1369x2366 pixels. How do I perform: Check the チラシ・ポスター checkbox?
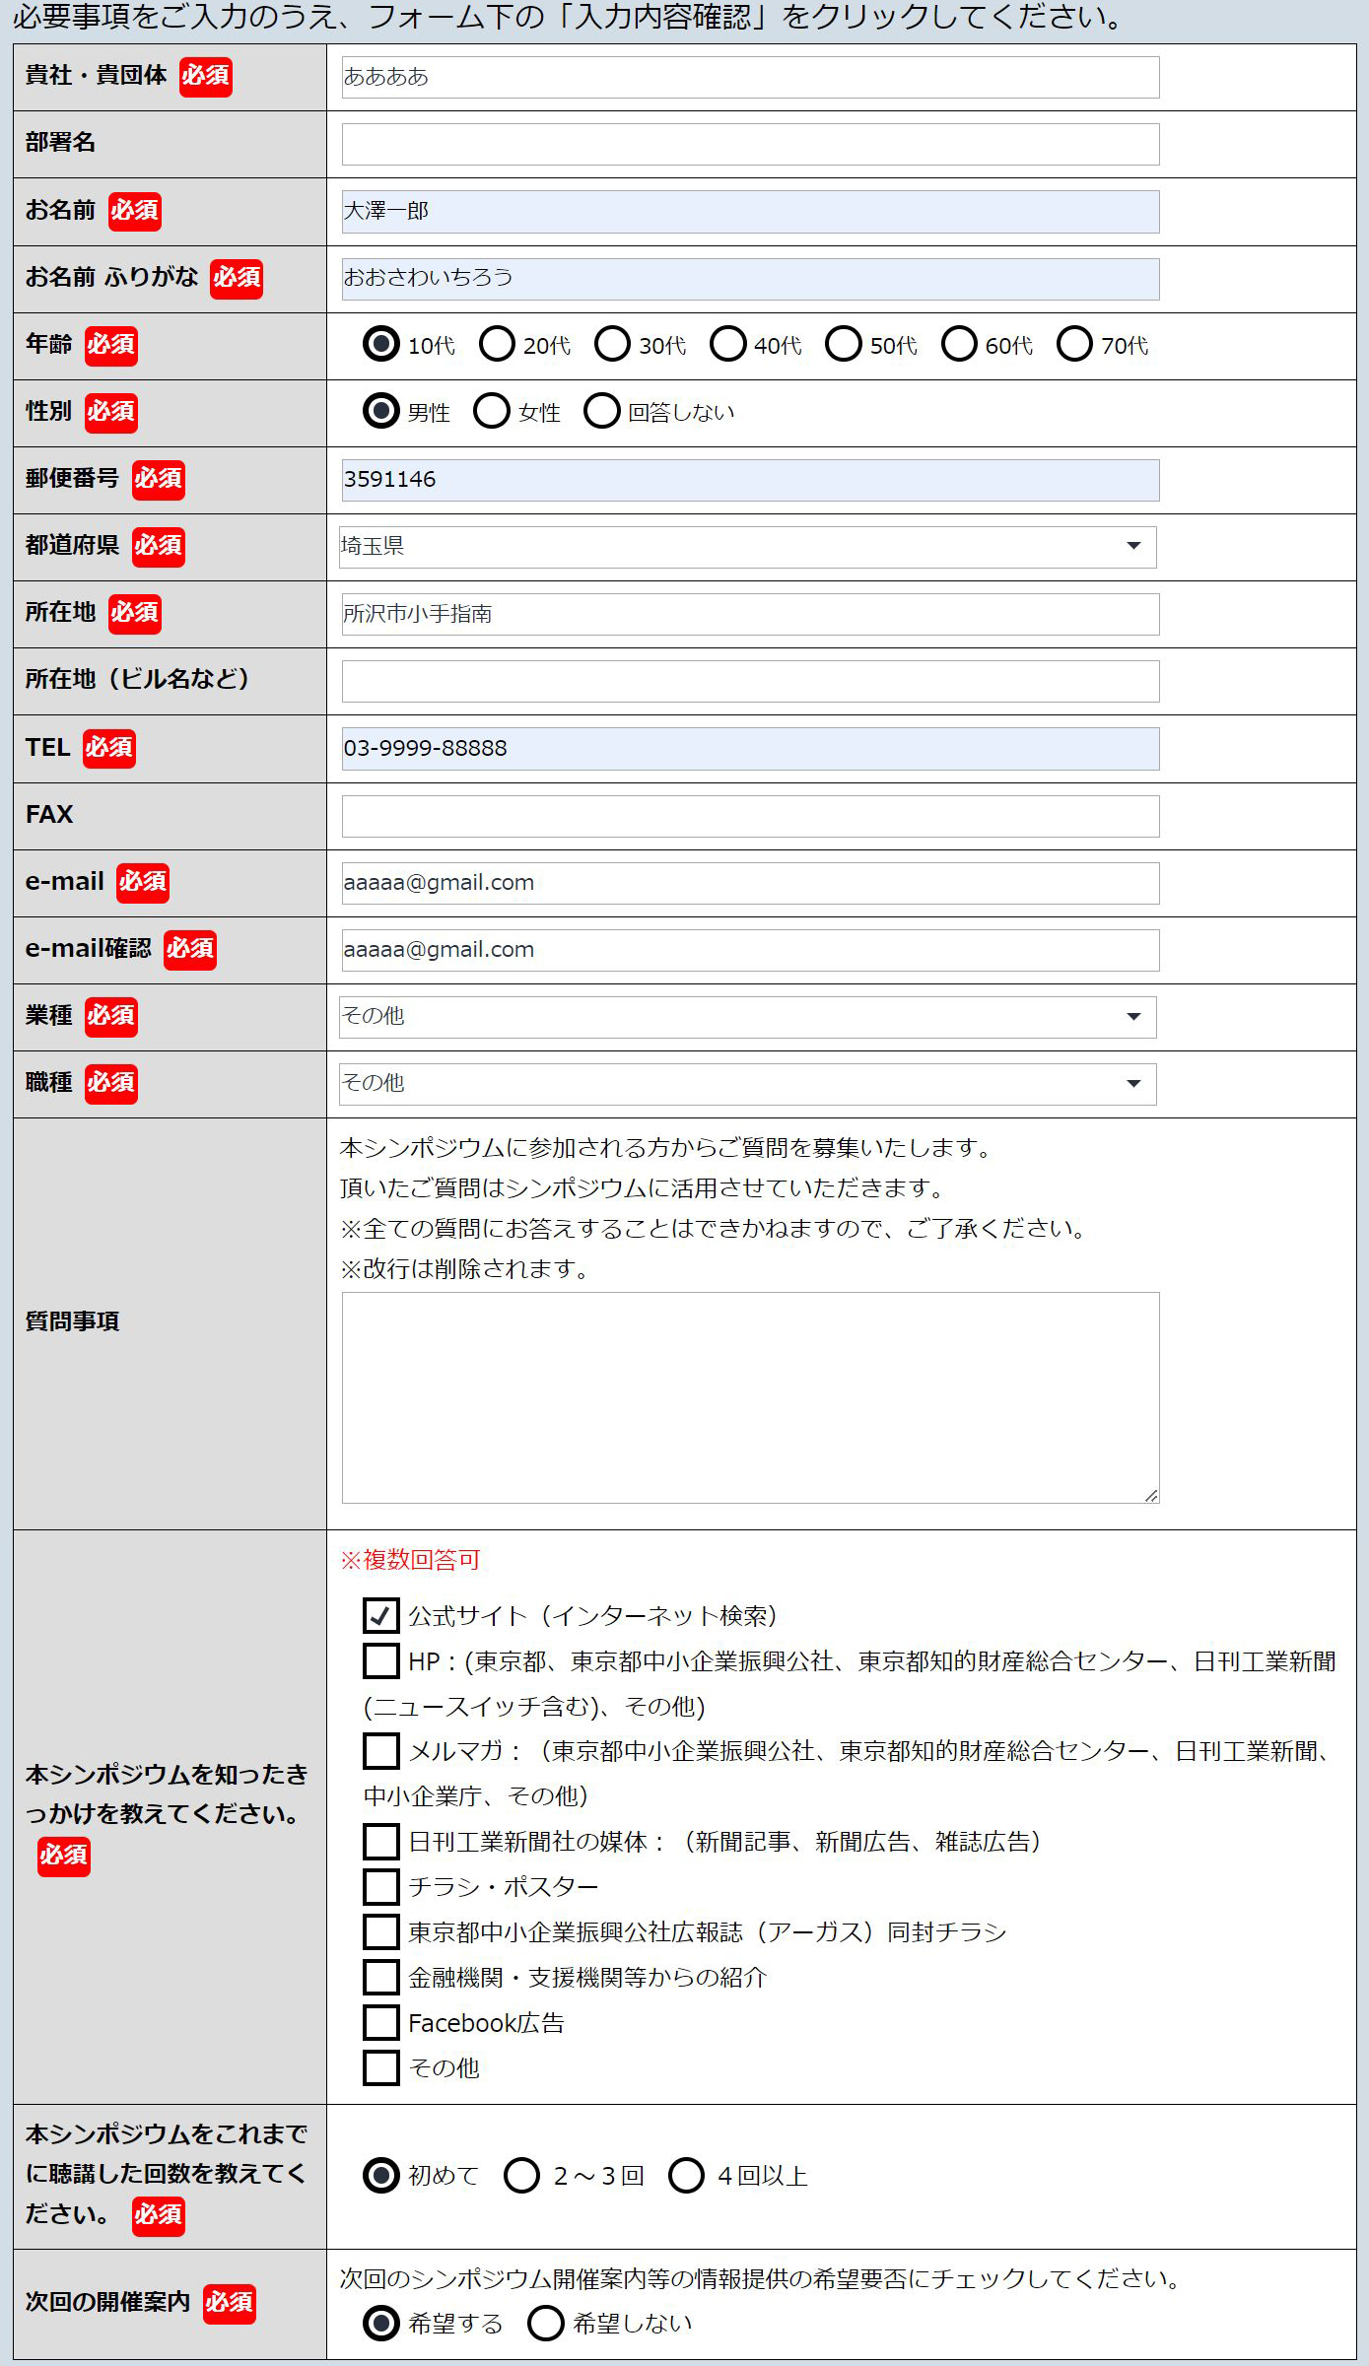381,1886
